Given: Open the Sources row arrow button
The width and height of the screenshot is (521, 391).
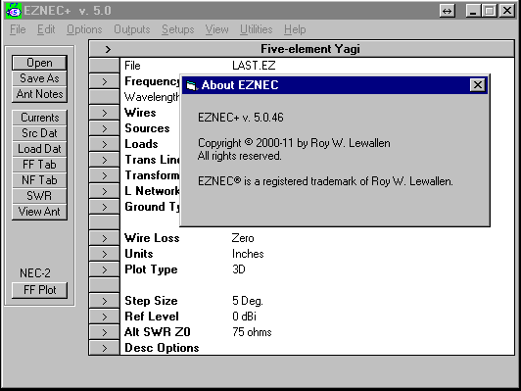Looking at the screenshot, I should 105,128.
